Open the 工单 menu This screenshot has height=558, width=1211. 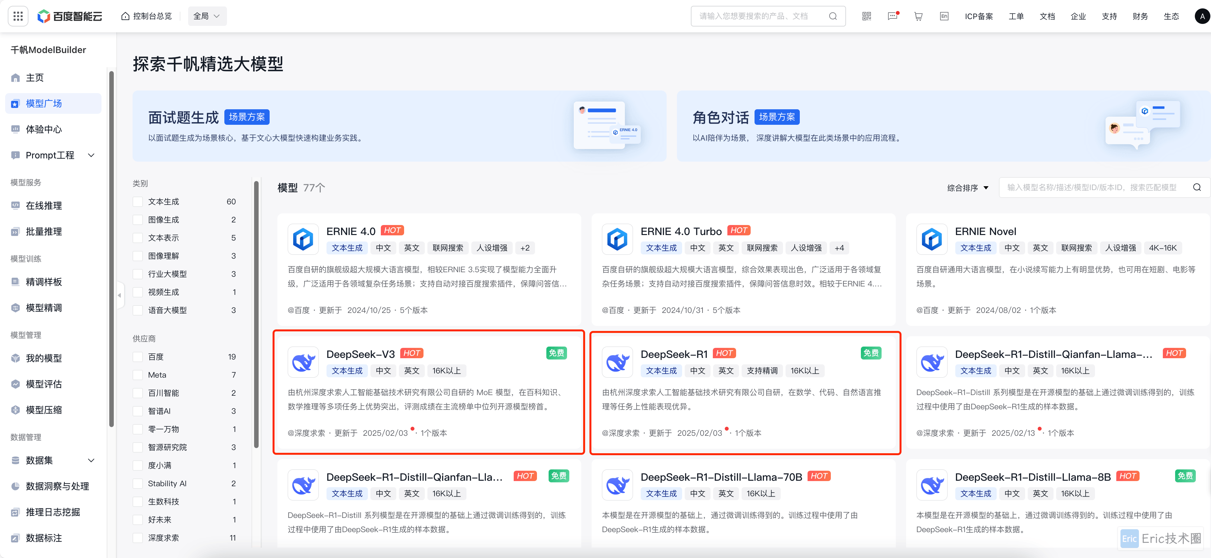click(x=1016, y=16)
